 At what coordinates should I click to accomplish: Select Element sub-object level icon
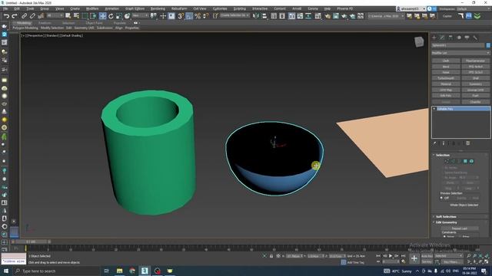(471, 161)
